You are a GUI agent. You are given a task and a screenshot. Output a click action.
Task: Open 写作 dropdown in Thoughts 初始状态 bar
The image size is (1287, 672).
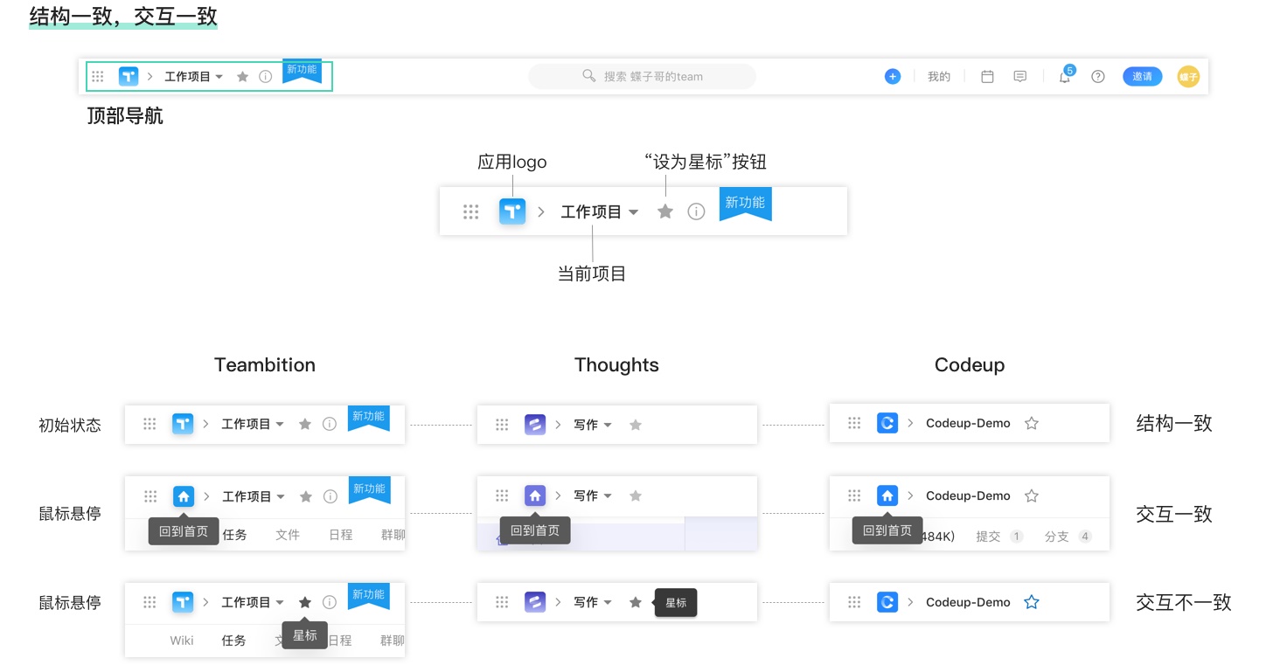(x=593, y=425)
